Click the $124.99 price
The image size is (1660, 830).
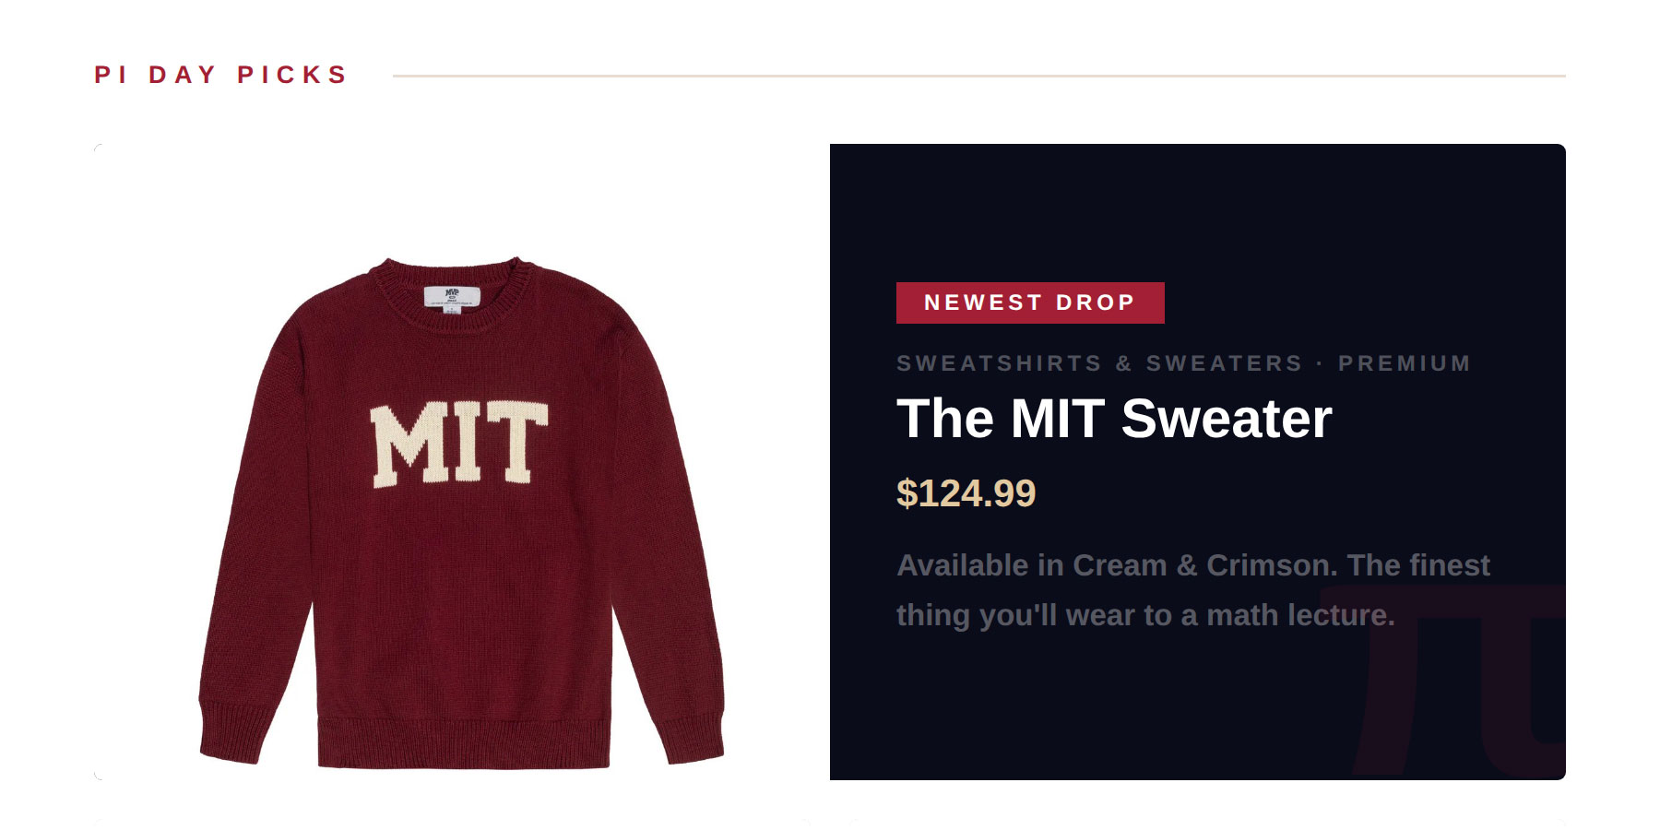click(966, 493)
